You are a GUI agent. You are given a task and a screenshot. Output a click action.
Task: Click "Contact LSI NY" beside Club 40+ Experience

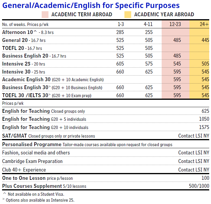click(x=194, y=170)
